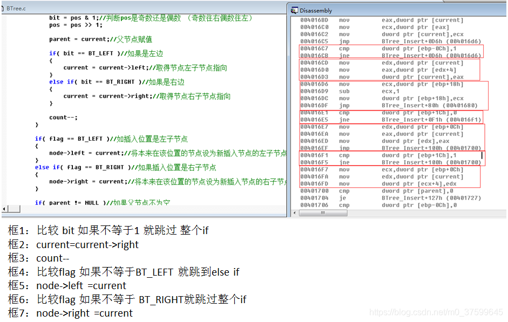Image resolution: width=508 pixels, height=322 pixels.
Task: Click the cmp instruction at 004016F1
Action: point(378,155)
